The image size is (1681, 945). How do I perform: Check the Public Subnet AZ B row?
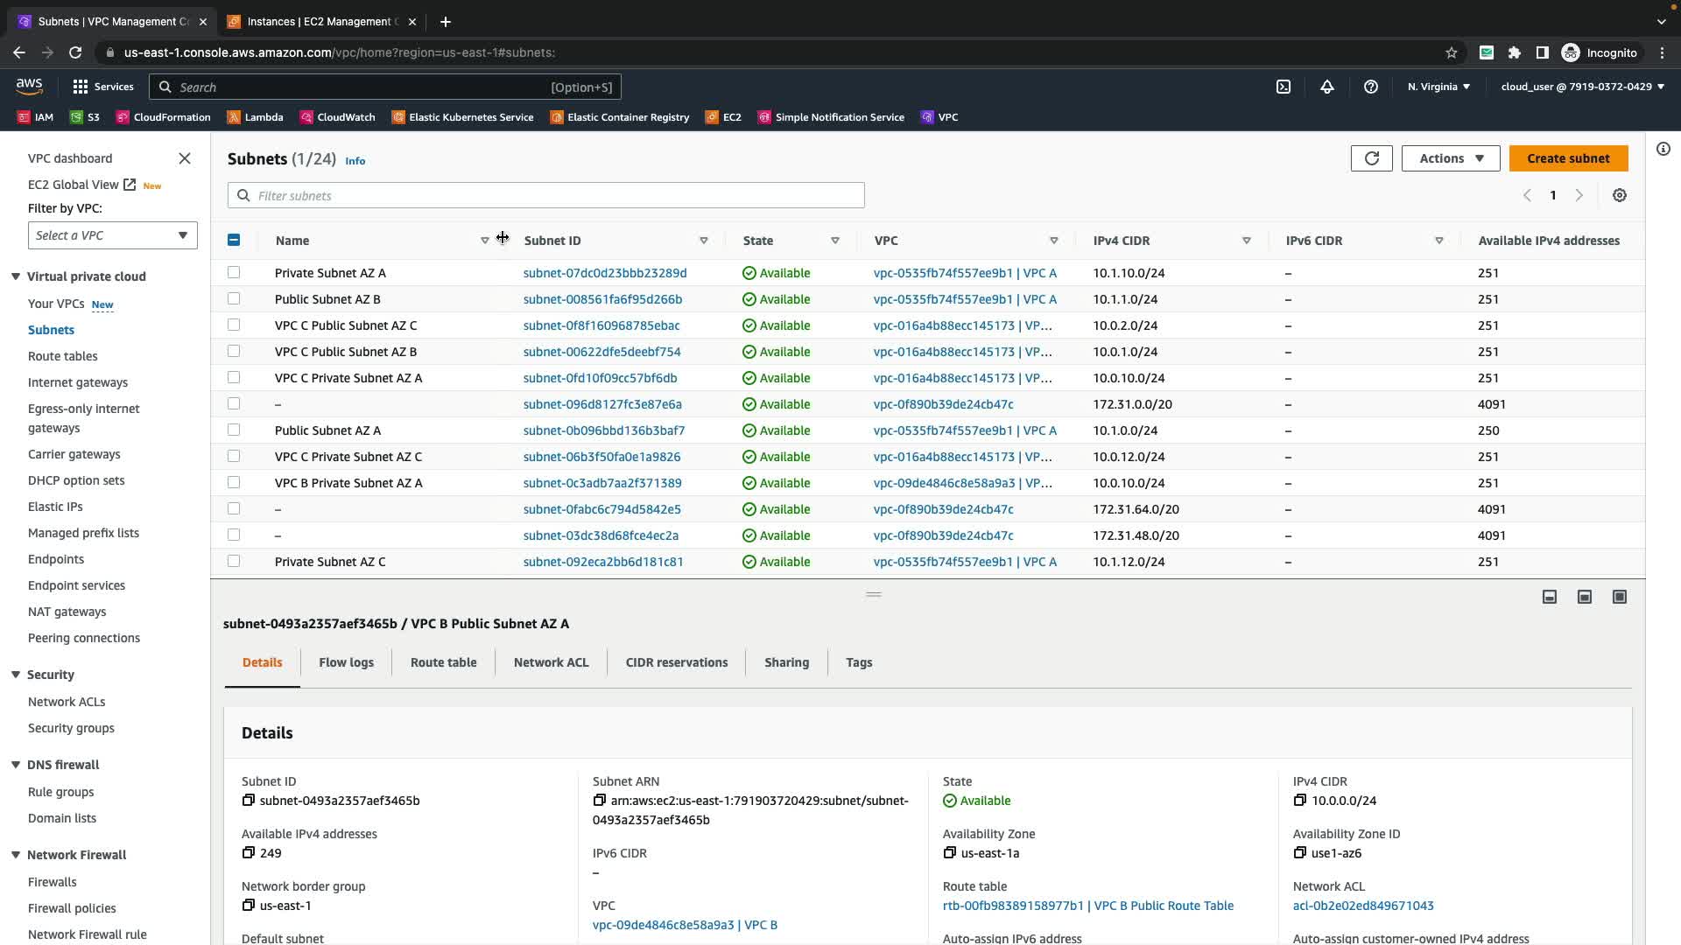(x=234, y=298)
